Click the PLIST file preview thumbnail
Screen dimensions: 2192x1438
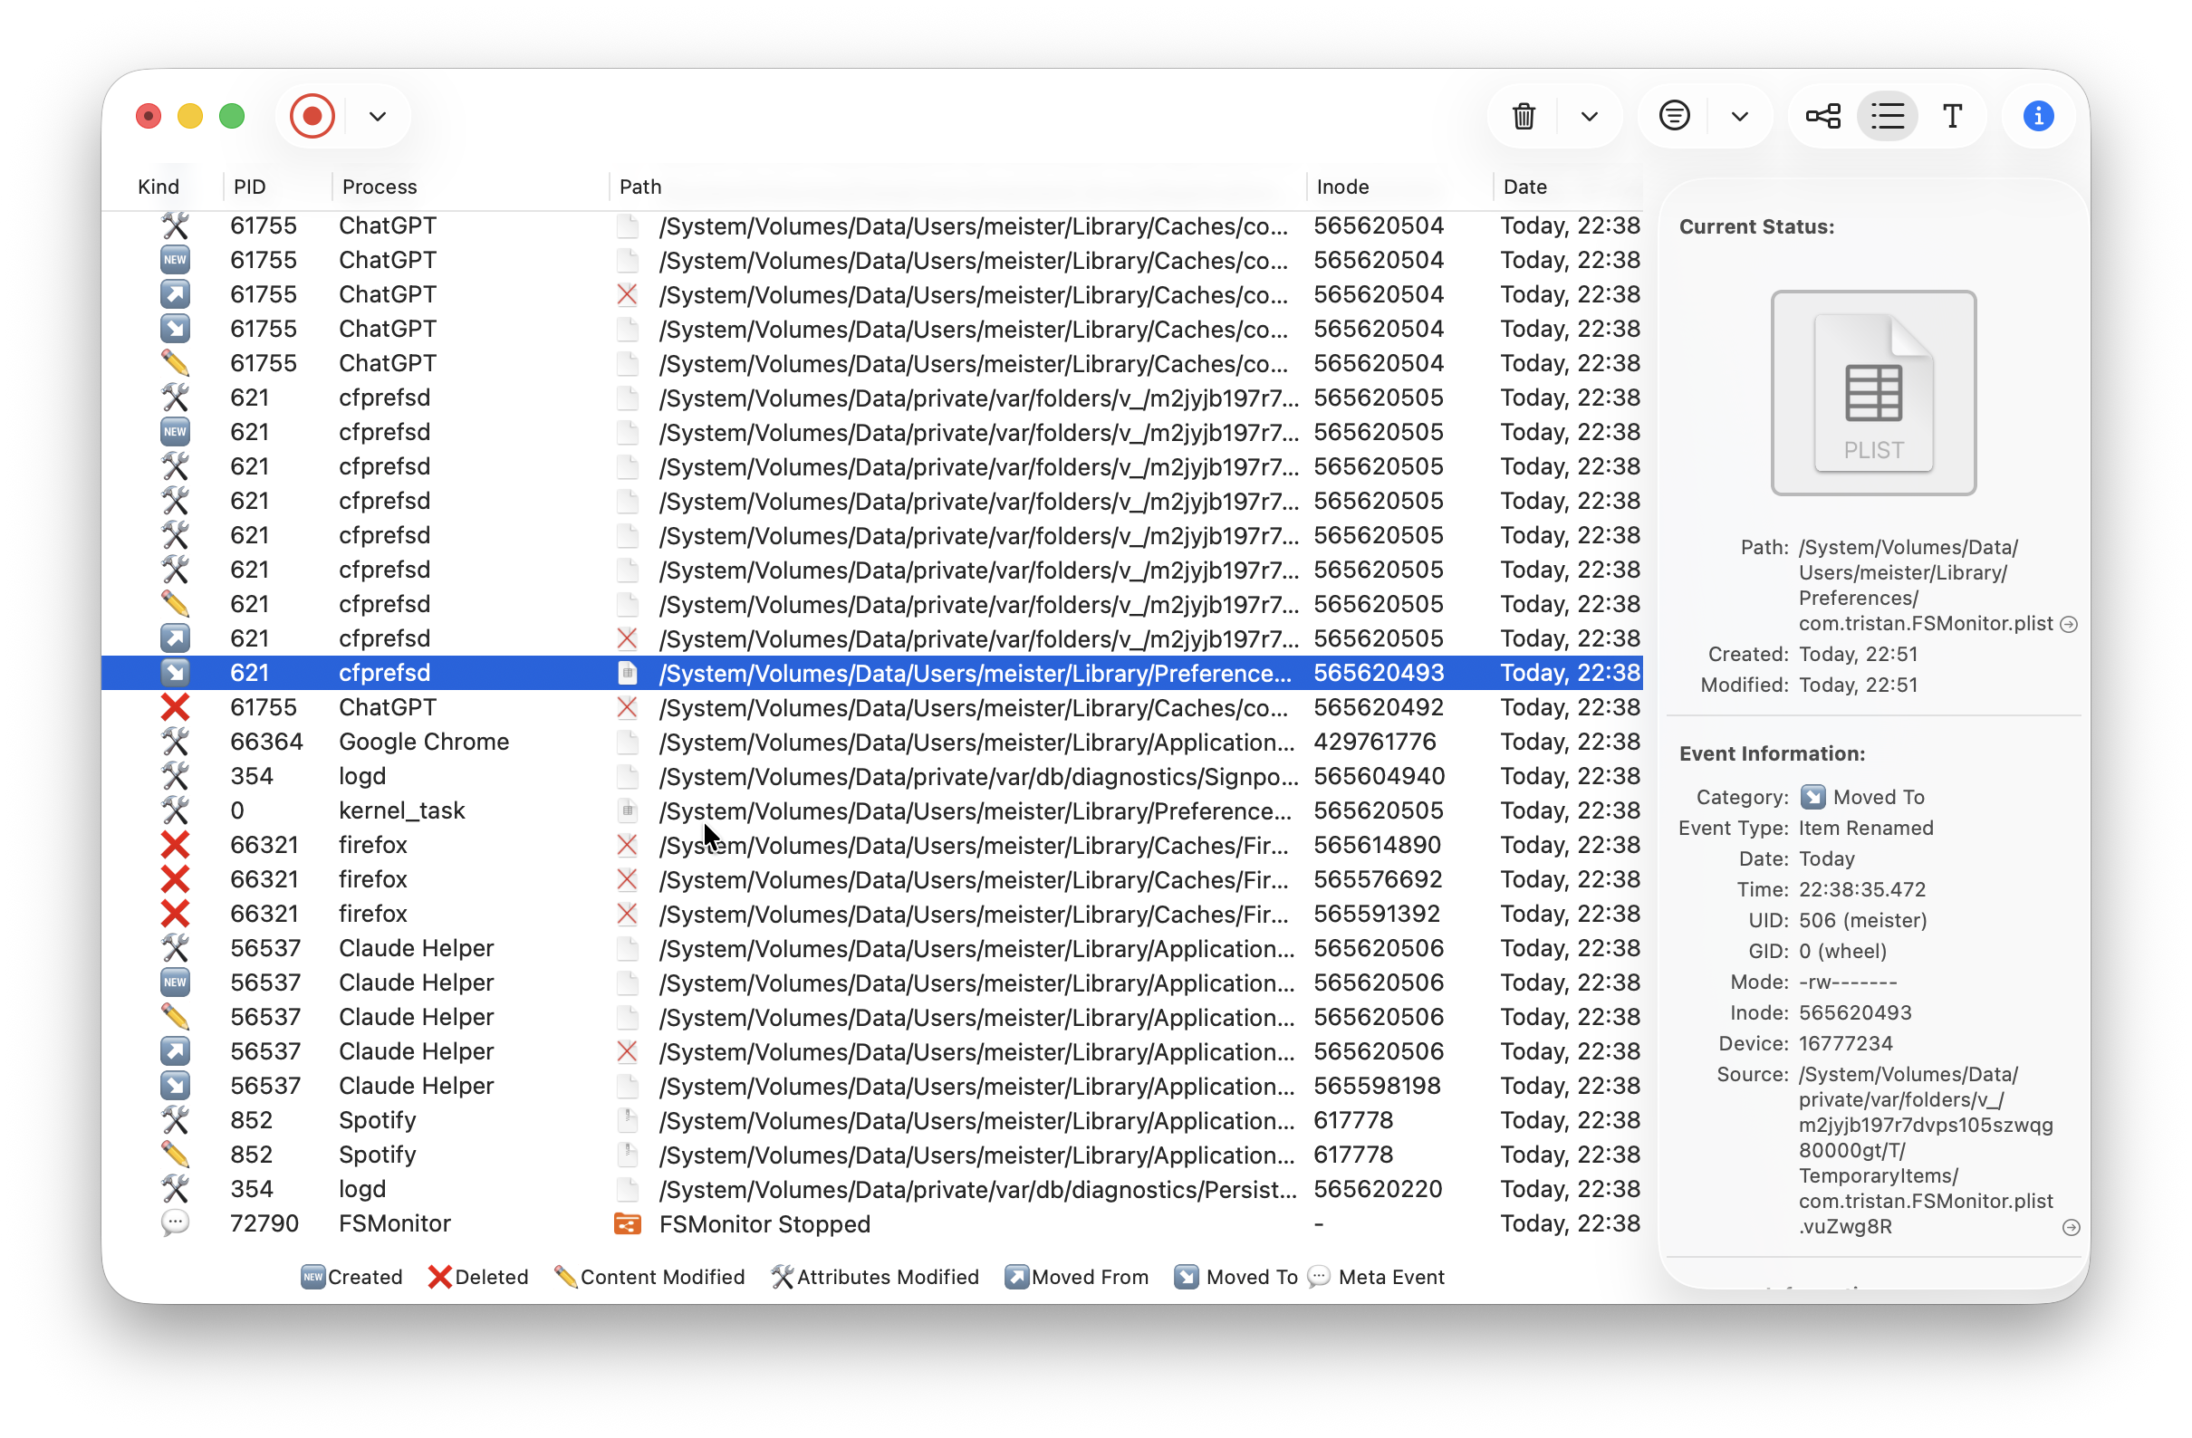pyautogui.click(x=1873, y=393)
